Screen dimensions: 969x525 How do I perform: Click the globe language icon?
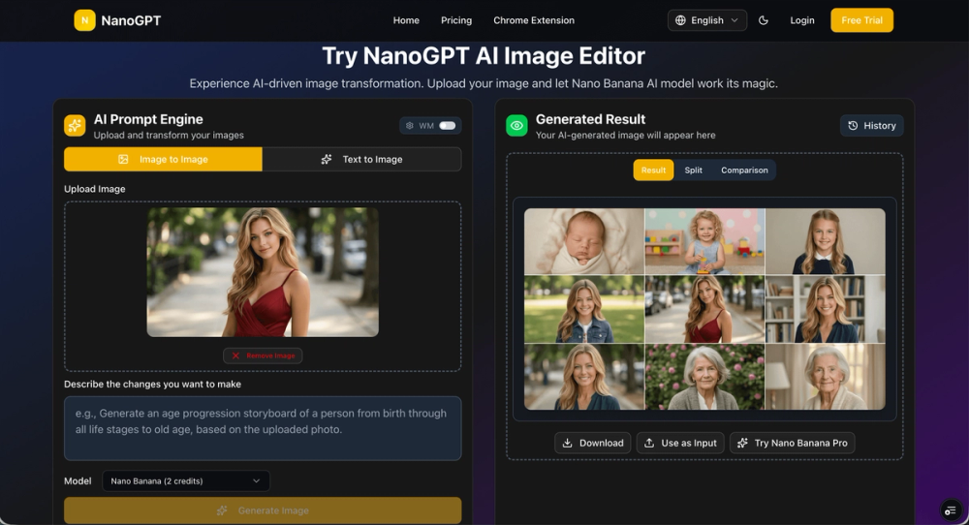[680, 20]
